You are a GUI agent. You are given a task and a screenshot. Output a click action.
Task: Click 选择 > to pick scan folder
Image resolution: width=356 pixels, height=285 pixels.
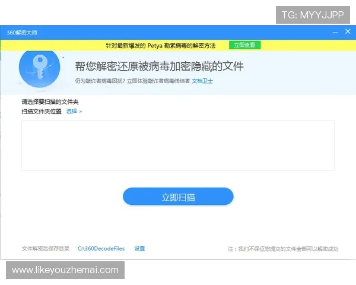pyautogui.click(x=74, y=111)
